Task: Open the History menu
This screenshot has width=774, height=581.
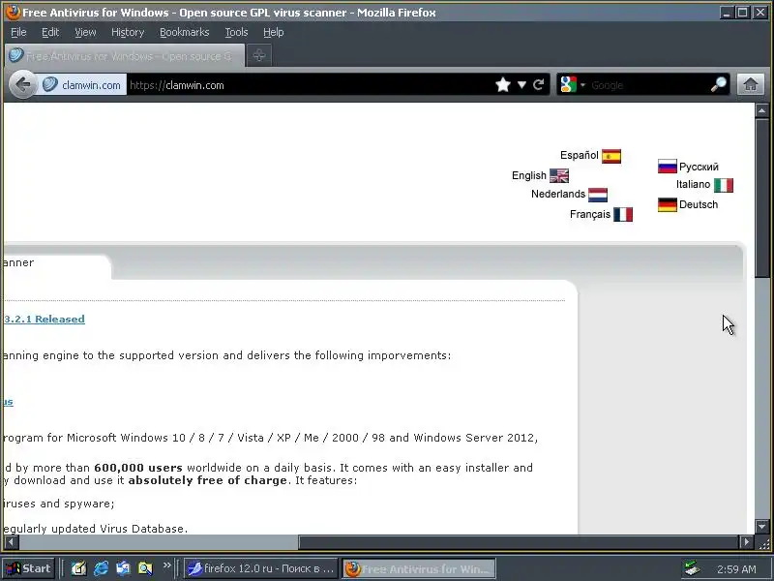Action: (128, 32)
